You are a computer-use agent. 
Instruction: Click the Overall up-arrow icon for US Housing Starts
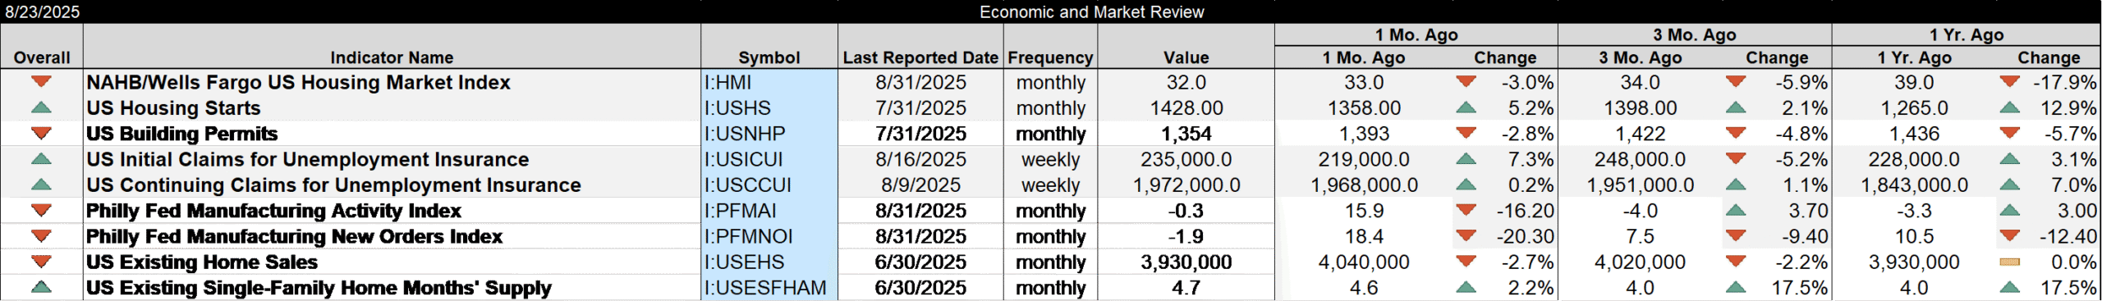tap(41, 107)
